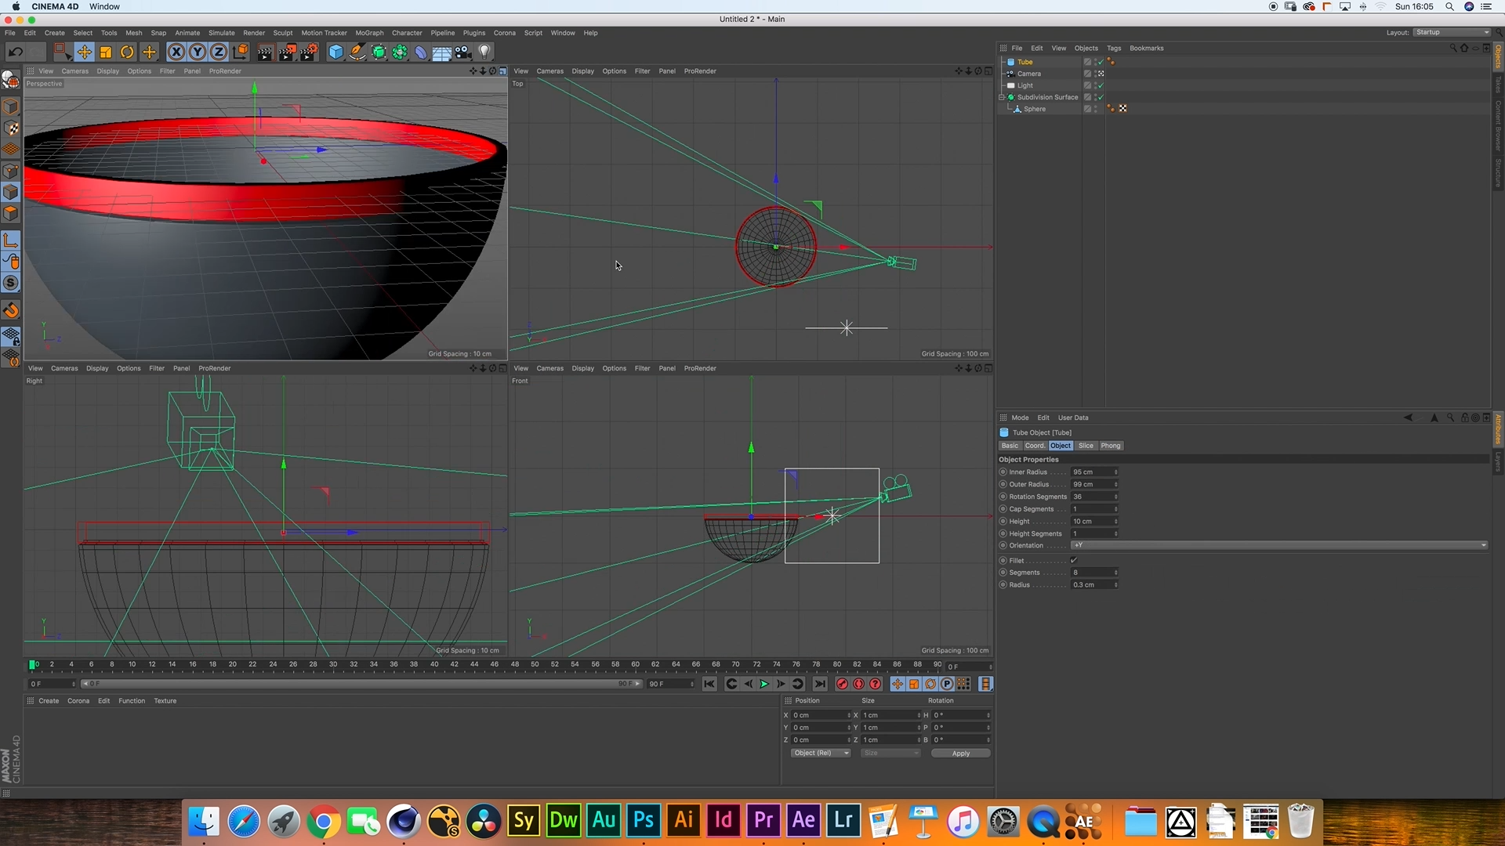1505x846 pixels.
Task: Toggle the Tube object's visibility dots
Action: [x=1095, y=62]
